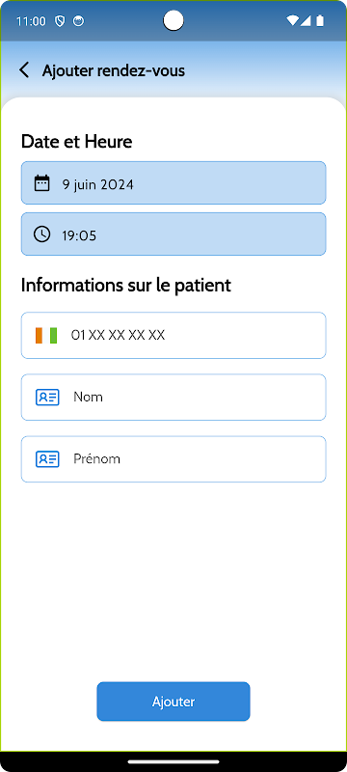347x772 pixels.
Task: Tap the round face icon in status bar
Action: 78,21
